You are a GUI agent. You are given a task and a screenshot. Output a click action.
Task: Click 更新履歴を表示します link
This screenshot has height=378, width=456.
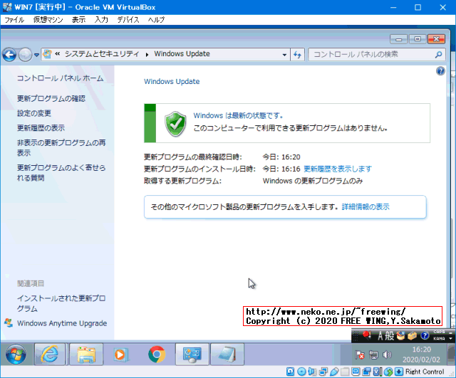338,169
